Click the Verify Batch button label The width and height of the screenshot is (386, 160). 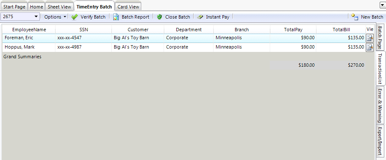coord(93,17)
